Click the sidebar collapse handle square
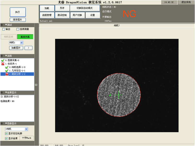This screenshot has width=195, height=146. tap(36, 85)
